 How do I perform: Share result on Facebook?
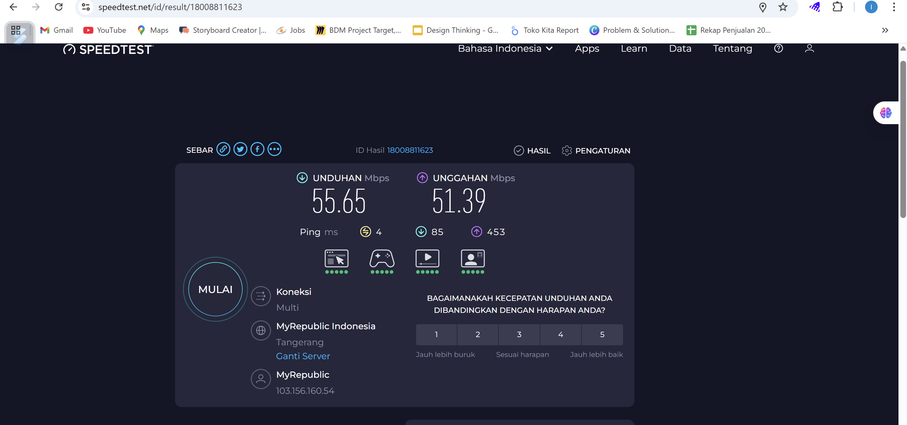click(x=257, y=149)
